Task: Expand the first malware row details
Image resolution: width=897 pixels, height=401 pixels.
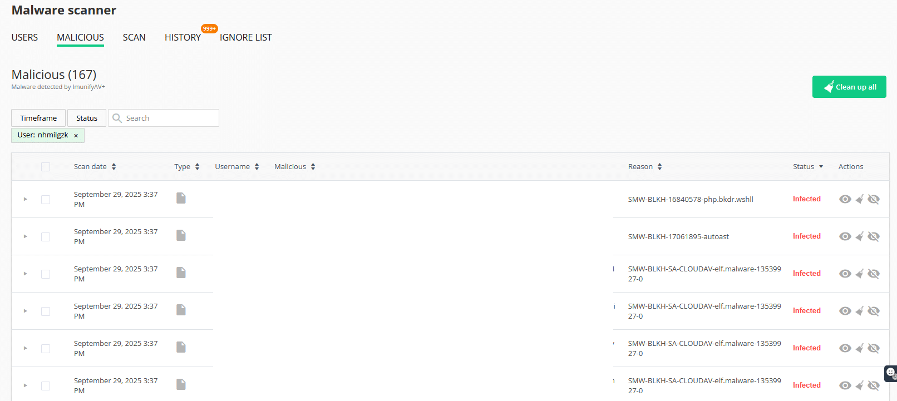Action: click(x=25, y=199)
